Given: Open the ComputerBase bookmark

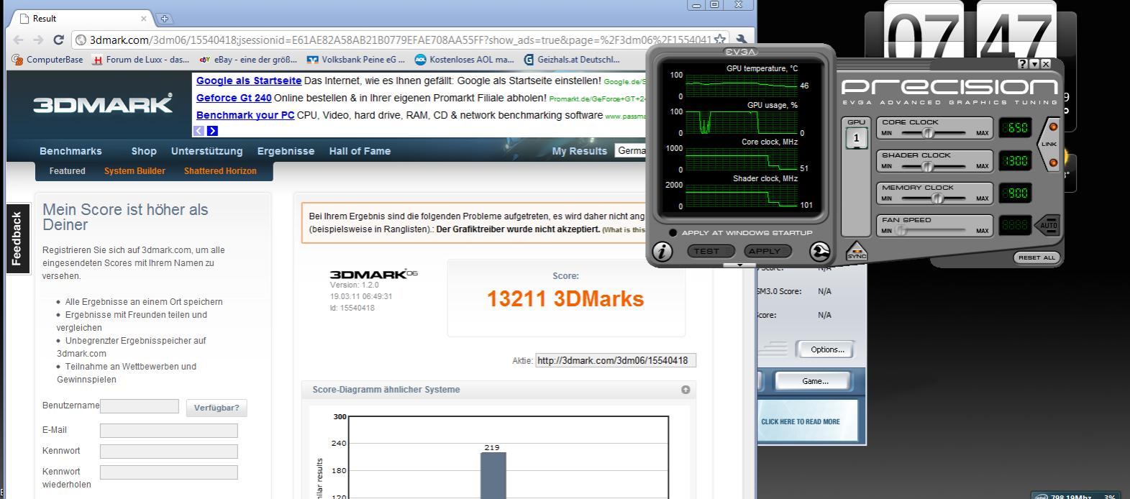Looking at the screenshot, I should click(x=47, y=60).
